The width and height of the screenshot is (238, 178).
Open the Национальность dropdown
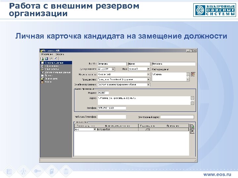[148, 74]
